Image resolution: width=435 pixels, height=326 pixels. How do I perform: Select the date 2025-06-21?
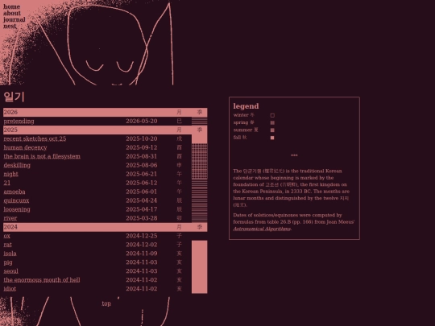point(142,174)
